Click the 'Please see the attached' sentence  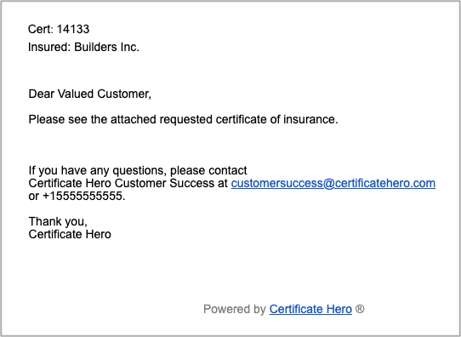[184, 119]
